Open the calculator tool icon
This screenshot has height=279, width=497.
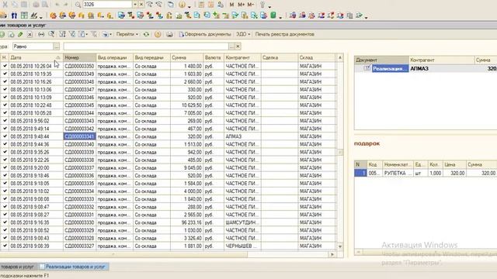[x=201, y=5]
